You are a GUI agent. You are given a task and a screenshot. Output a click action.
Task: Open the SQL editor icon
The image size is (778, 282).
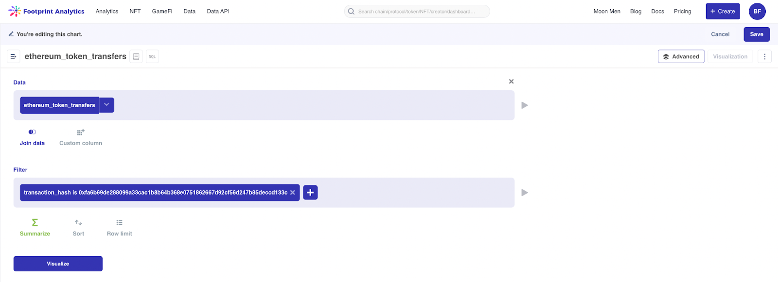(x=152, y=56)
